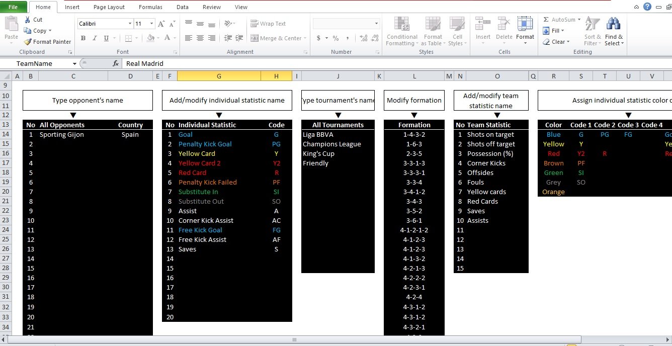Screen dimensions: 672x346
Task: Open the File tab
Action: tap(14, 7)
